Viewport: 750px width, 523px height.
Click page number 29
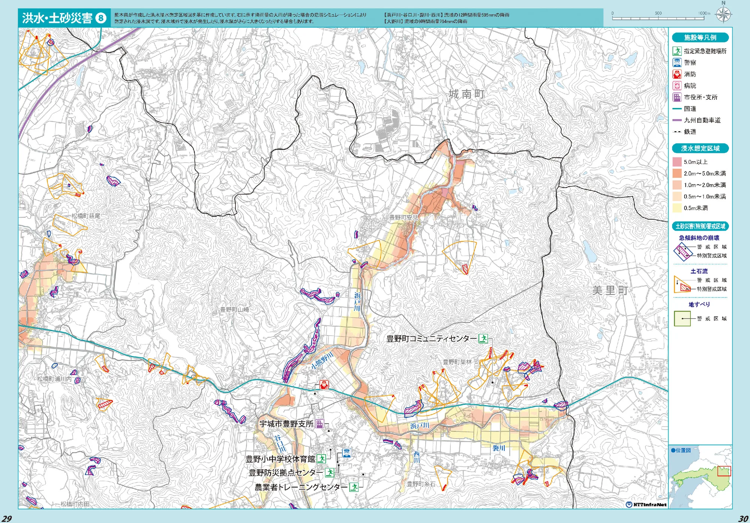point(7,519)
